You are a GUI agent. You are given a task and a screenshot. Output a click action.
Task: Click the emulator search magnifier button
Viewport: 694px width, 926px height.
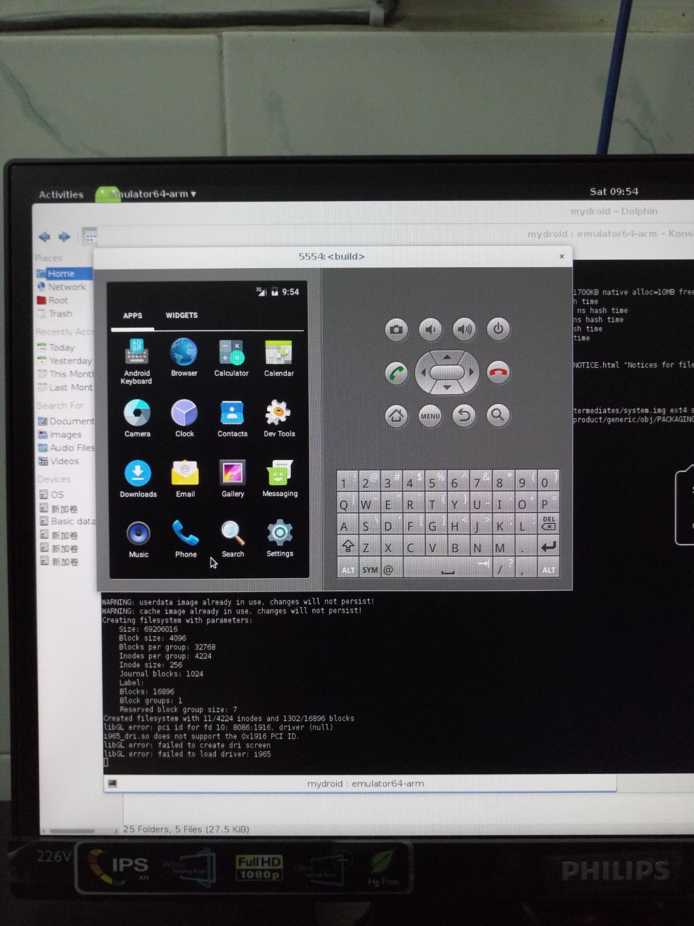[x=498, y=414]
